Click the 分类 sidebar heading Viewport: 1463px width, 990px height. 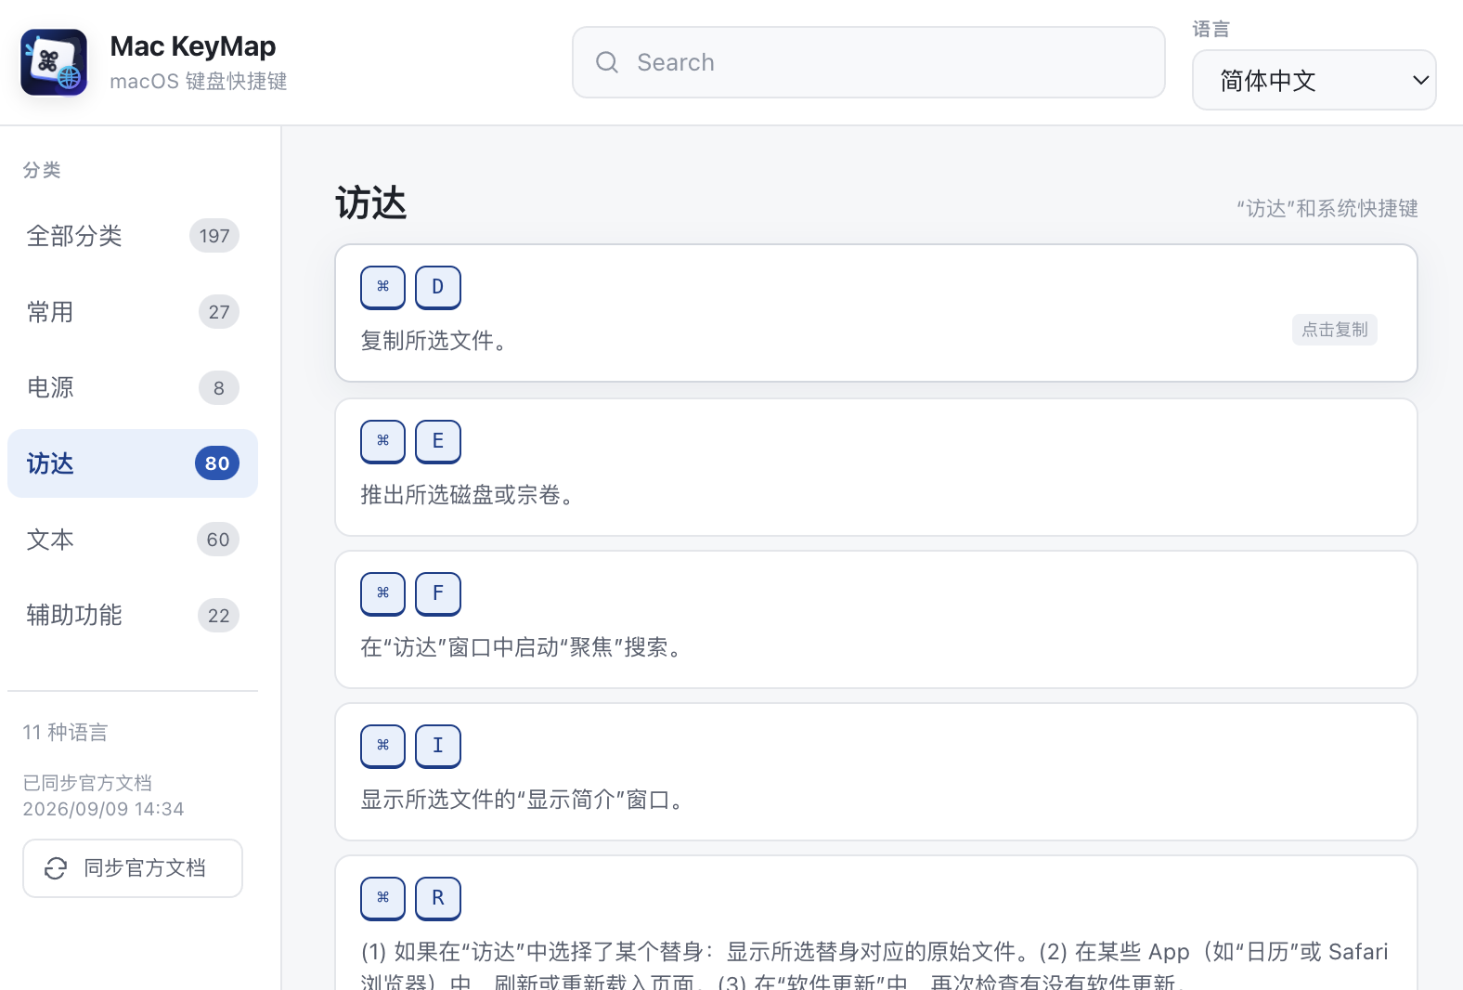point(42,170)
